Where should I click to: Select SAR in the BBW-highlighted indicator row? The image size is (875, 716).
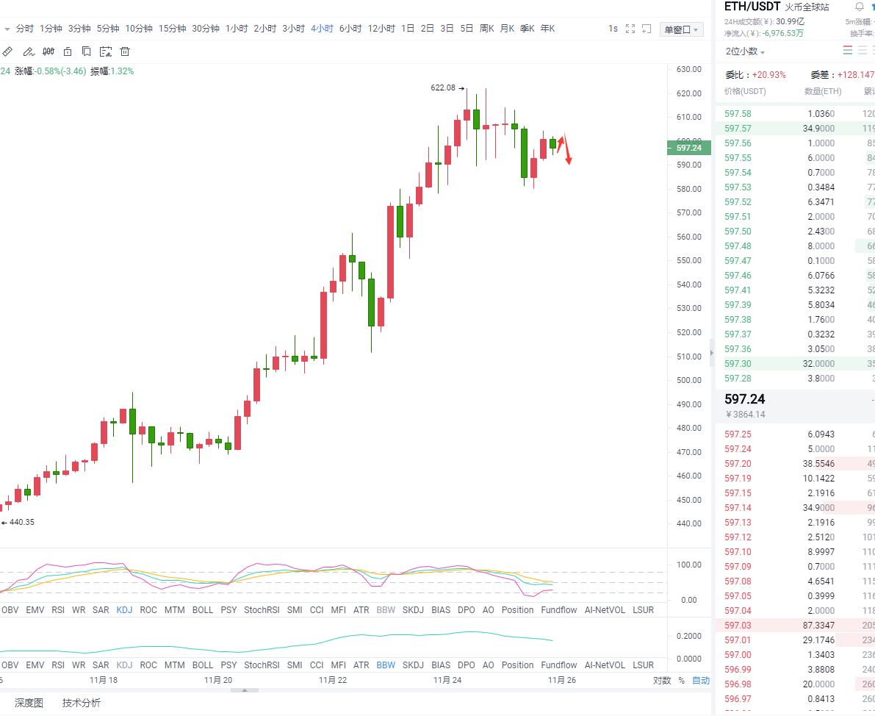pyautogui.click(x=101, y=665)
